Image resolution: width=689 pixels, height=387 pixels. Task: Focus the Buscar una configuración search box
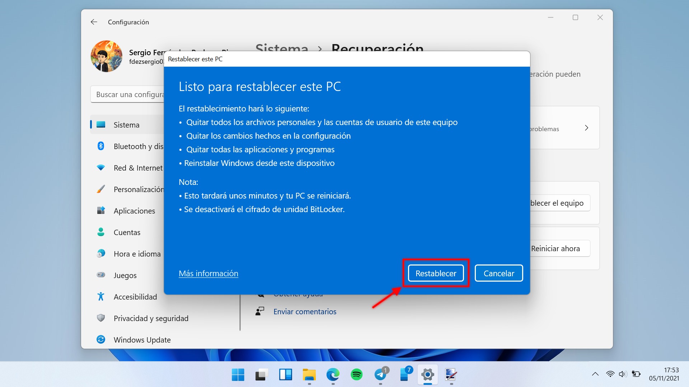point(127,94)
